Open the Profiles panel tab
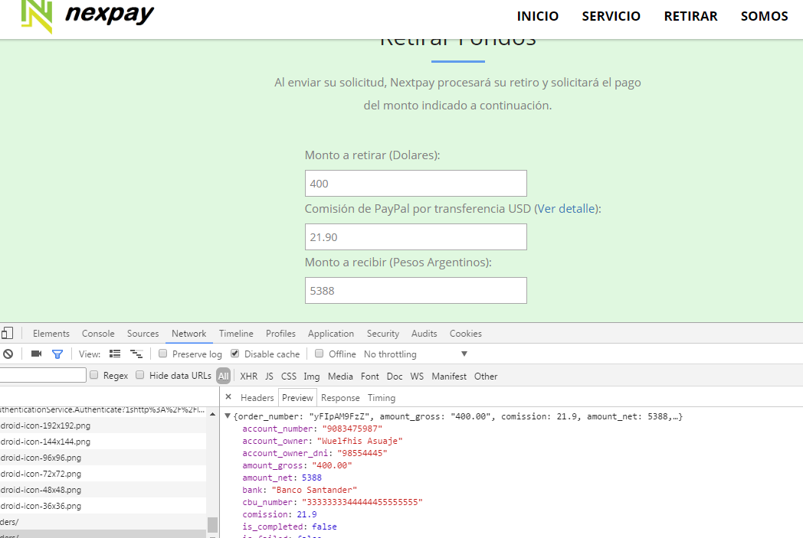 280,334
